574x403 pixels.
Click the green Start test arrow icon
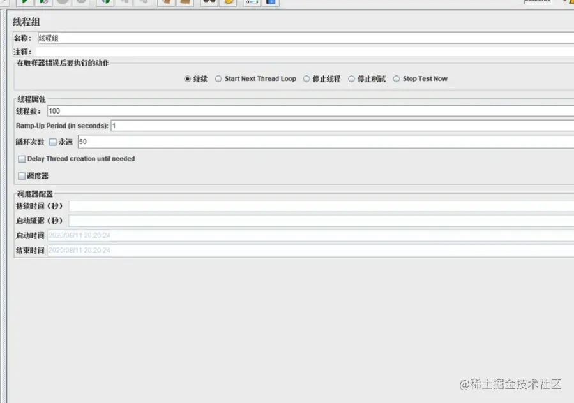(24, 2)
